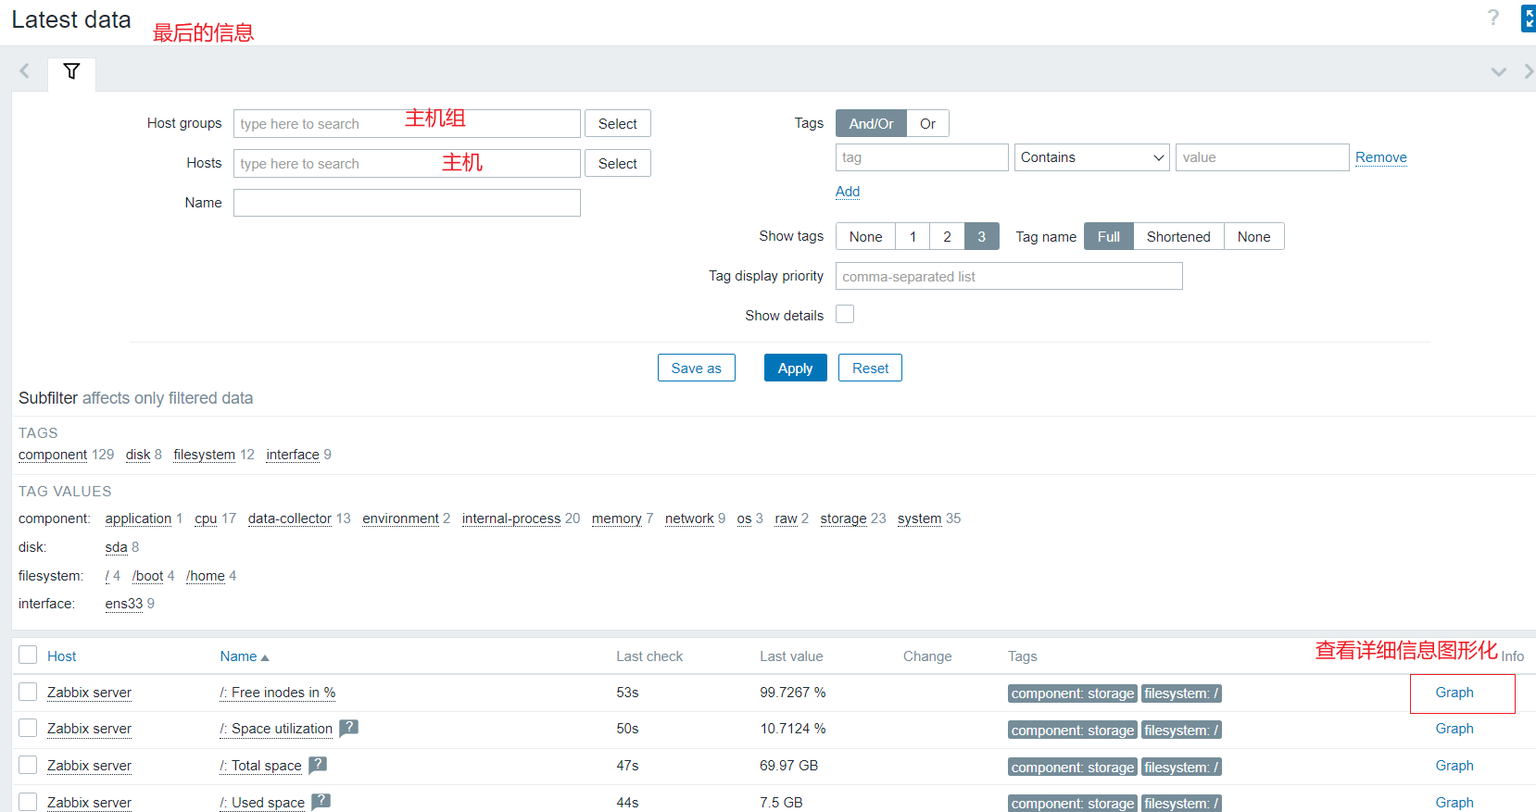Filter by filesystem tag subfilter
Screen dimensions: 1536x812
point(204,455)
